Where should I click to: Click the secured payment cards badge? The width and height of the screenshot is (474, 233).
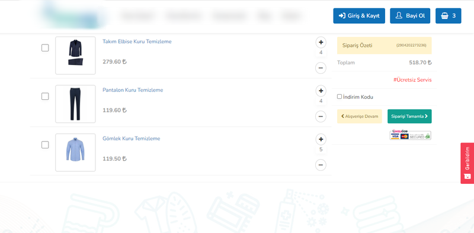pyautogui.click(x=410, y=135)
